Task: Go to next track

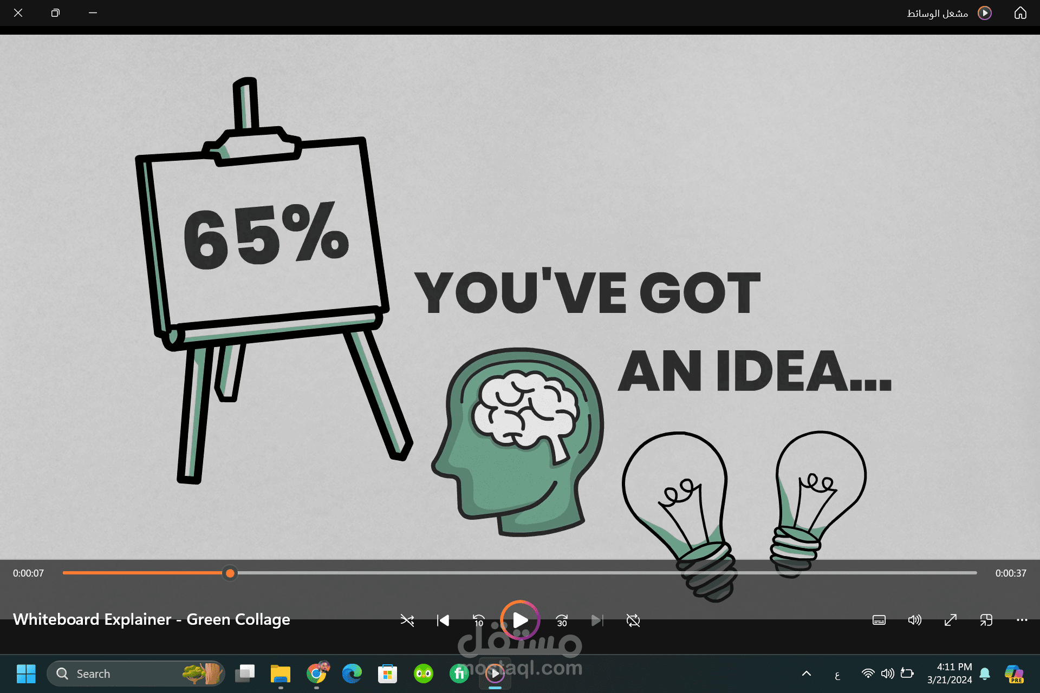Action: [597, 620]
